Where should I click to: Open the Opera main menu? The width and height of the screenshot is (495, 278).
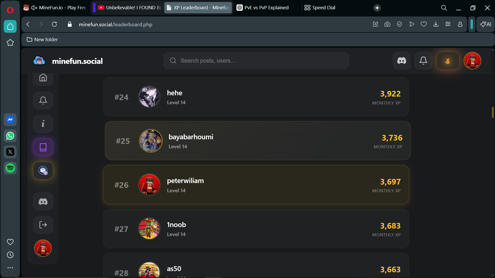pos(10,10)
